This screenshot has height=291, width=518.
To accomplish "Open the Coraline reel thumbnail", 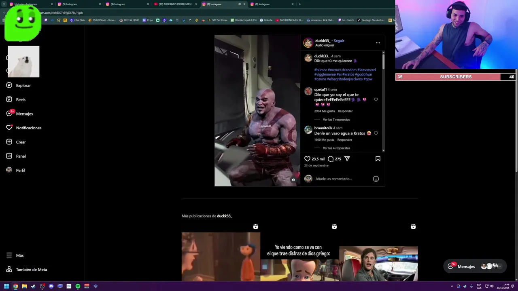I will 221,257.
